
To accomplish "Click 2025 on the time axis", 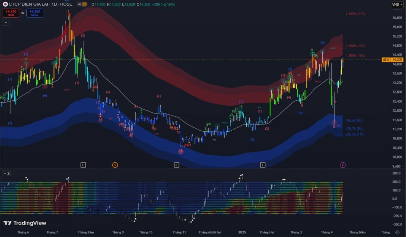I will pos(242,232).
